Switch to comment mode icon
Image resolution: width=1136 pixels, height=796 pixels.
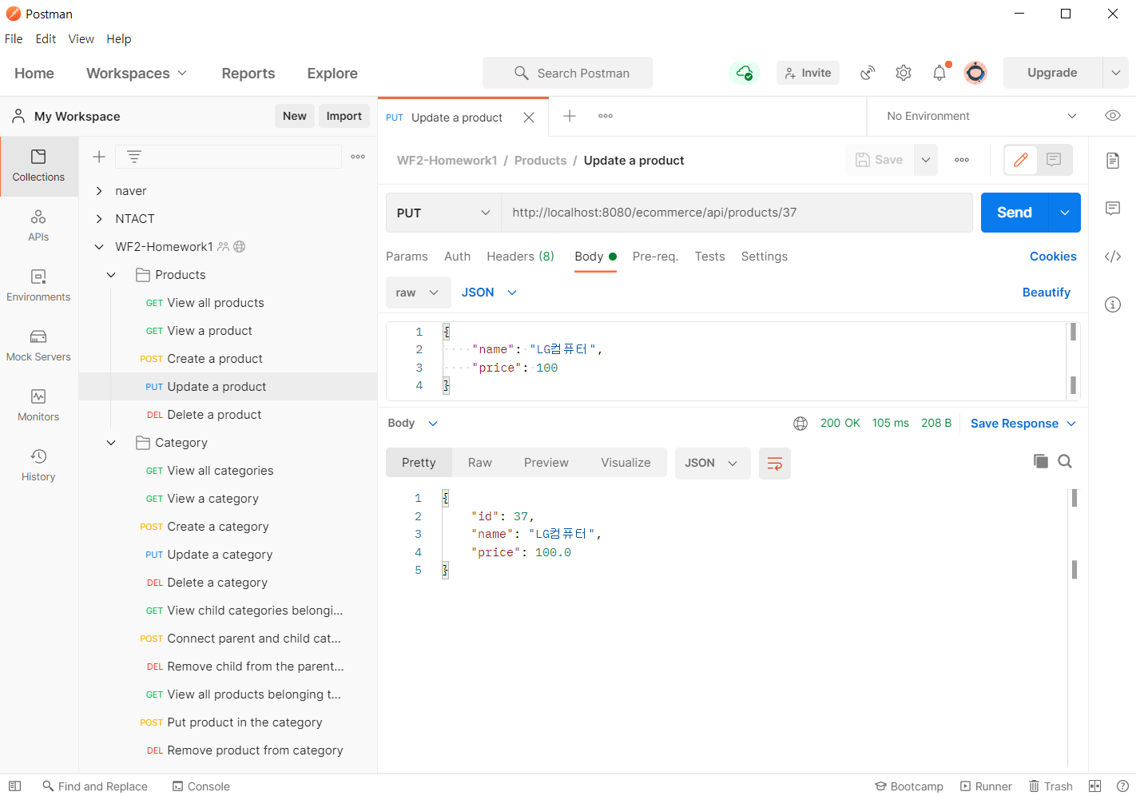point(1054,160)
